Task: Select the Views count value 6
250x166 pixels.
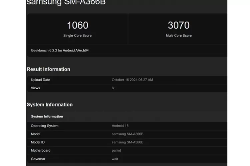Action: click(113, 88)
